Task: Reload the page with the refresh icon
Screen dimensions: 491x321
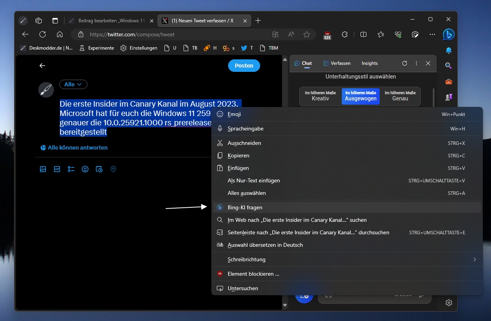Action: [43, 34]
